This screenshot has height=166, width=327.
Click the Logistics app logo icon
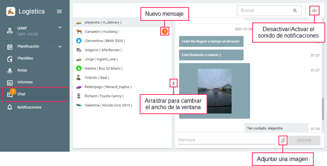(x=11, y=11)
